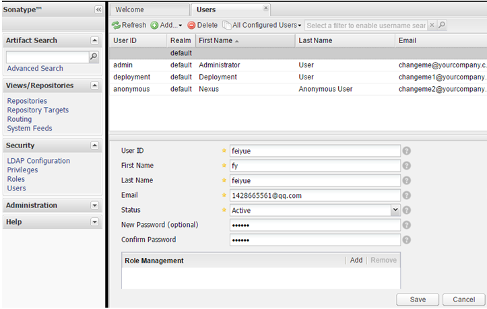Click the username search filter field
The width and height of the screenshot is (487, 309).
click(x=366, y=26)
